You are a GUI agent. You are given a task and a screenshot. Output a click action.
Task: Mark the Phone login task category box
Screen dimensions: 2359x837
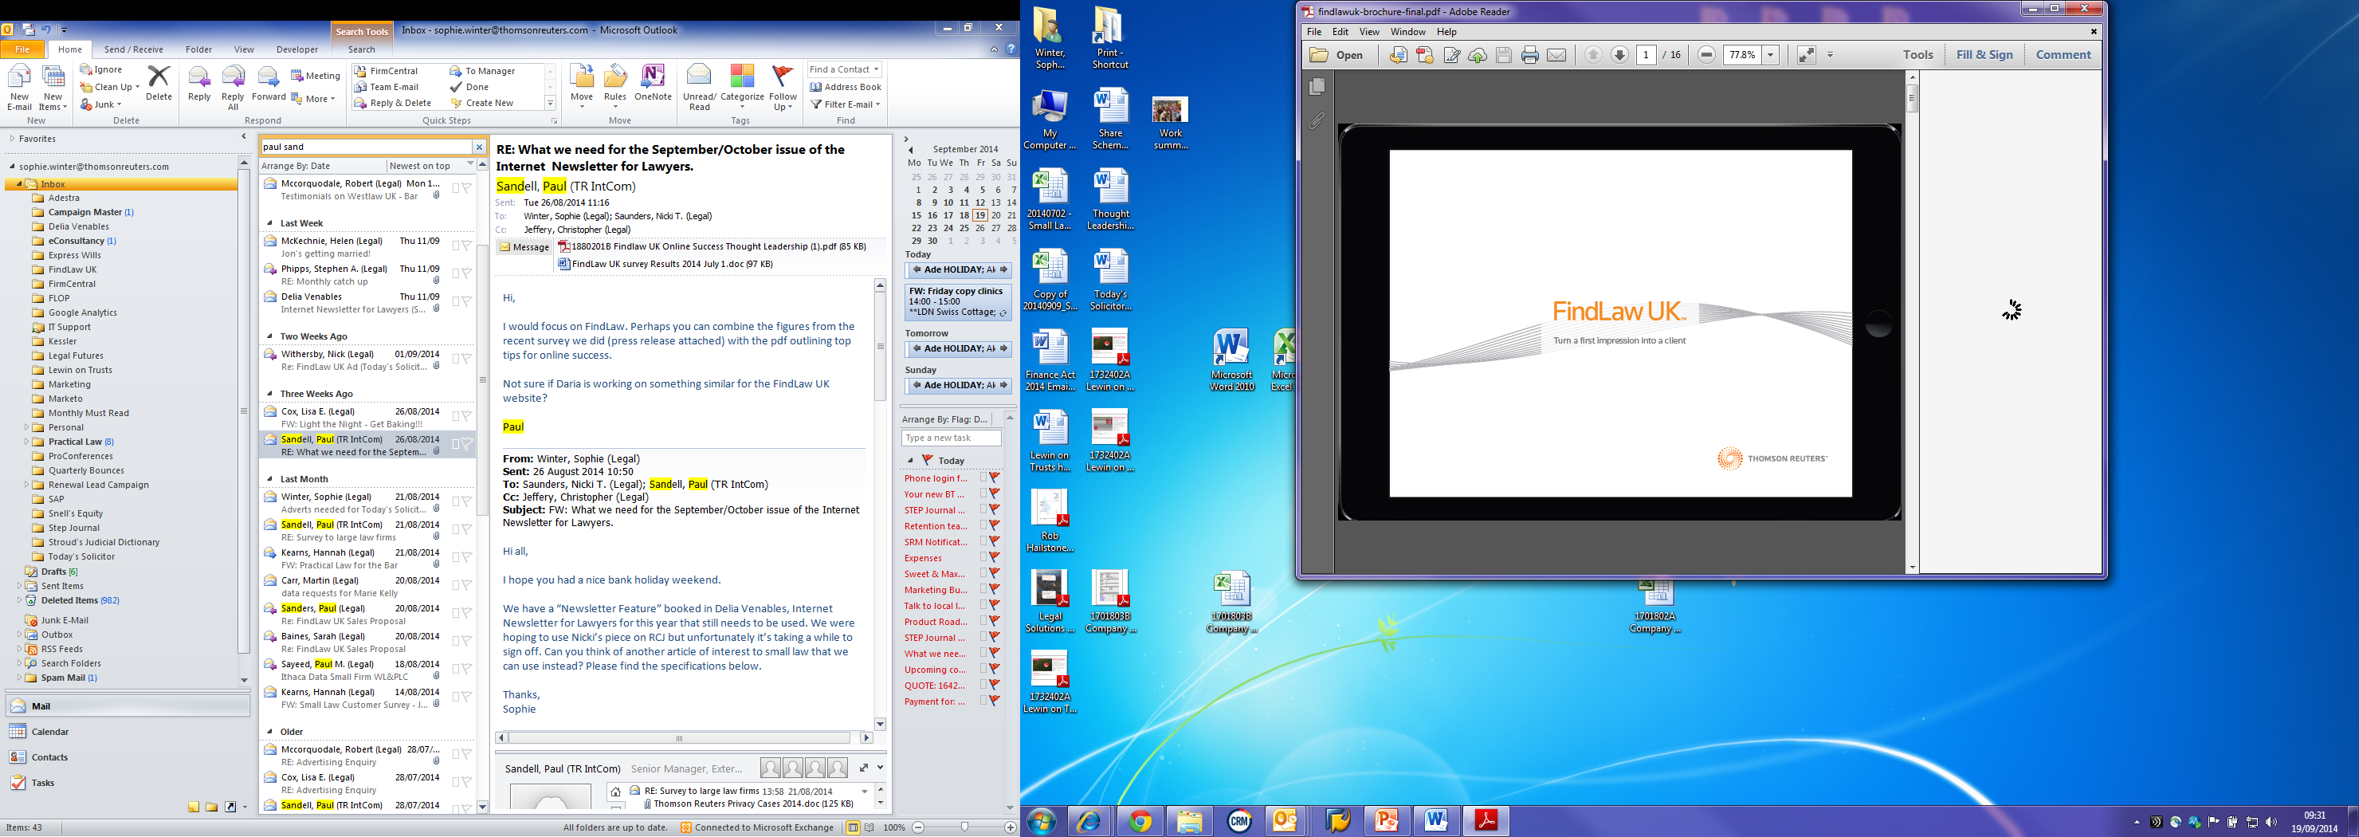(x=983, y=478)
